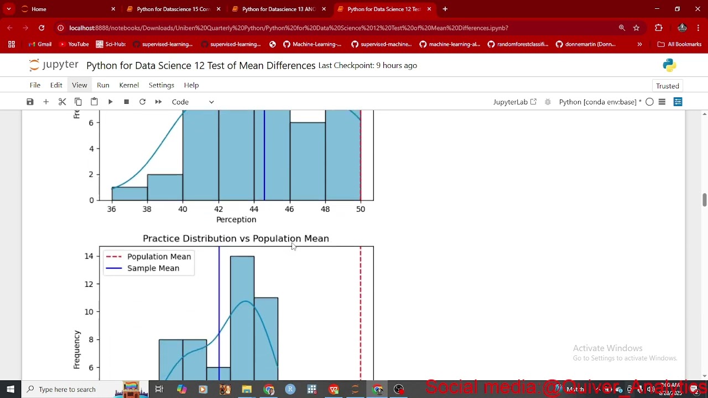Save the notebook with the floppy disk icon

tap(30, 102)
